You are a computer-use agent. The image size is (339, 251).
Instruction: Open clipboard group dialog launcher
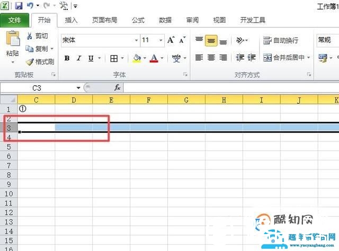53,75
